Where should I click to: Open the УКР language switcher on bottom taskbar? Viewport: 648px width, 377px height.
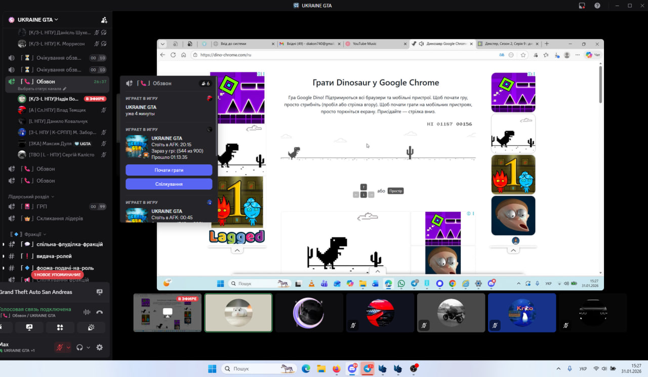[x=583, y=368]
